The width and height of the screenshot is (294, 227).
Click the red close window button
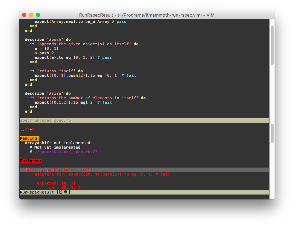pos(24,15)
